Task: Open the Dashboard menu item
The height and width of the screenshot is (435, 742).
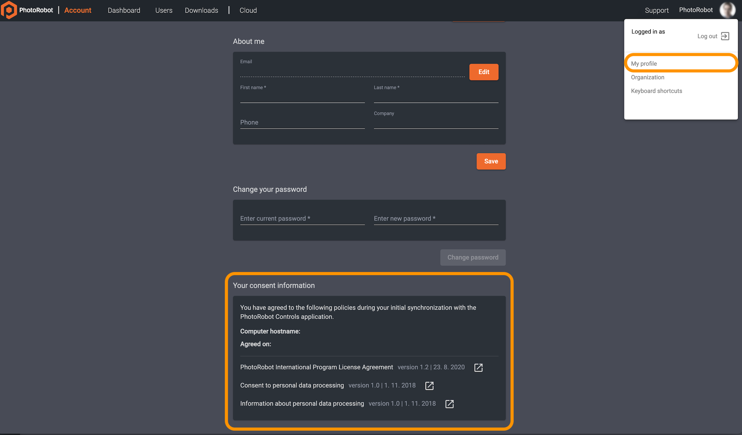Action: tap(124, 10)
